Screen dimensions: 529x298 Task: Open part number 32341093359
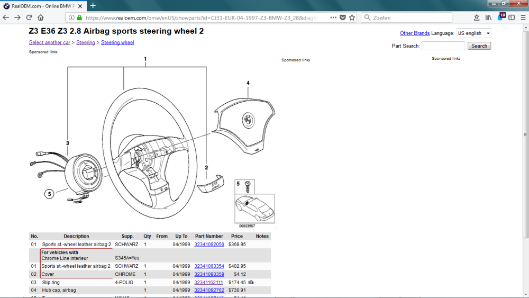click(209, 274)
